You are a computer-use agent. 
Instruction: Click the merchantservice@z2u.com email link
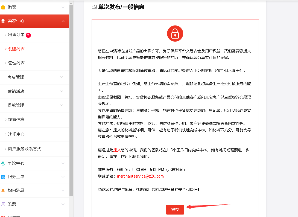(x=140, y=176)
